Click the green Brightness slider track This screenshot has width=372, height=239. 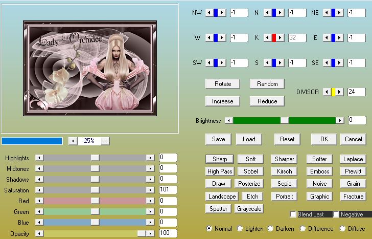284,120
